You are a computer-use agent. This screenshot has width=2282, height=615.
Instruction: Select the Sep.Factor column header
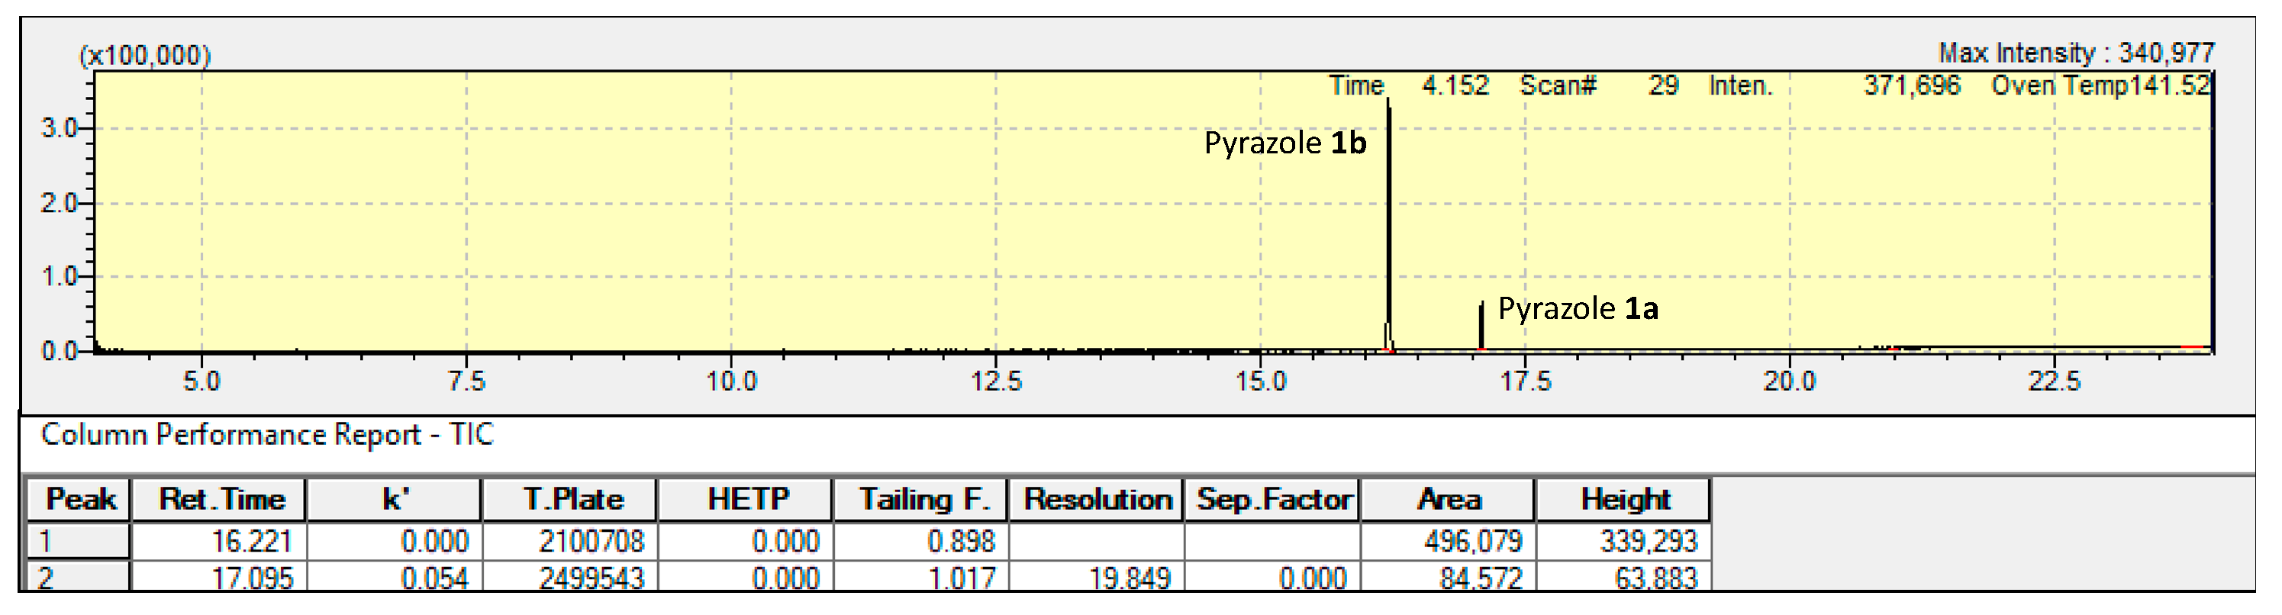pos(1272,500)
